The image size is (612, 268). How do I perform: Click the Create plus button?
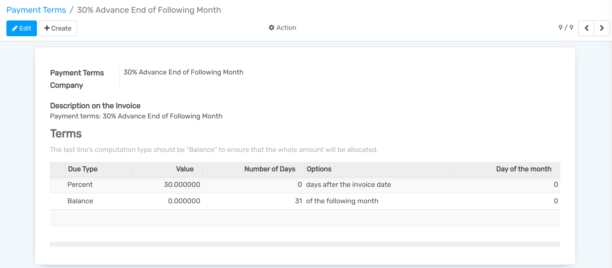[58, 28]
